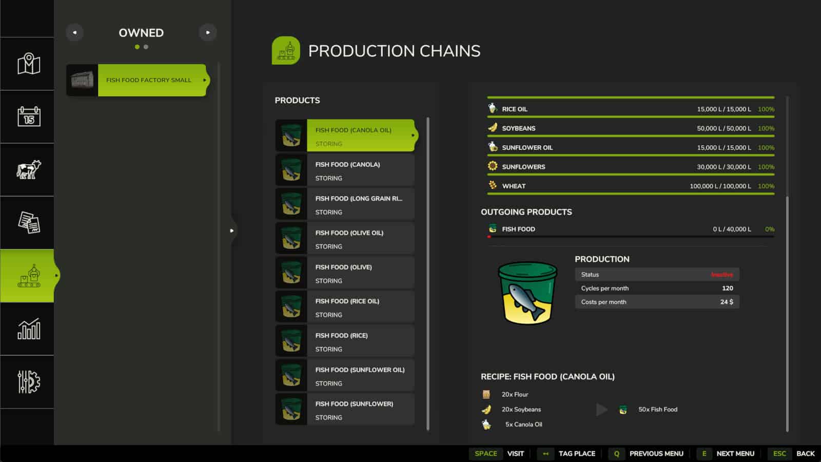Go to next category with right arrow
This screenshot has width=821, height=462.
tap(208, 32)
